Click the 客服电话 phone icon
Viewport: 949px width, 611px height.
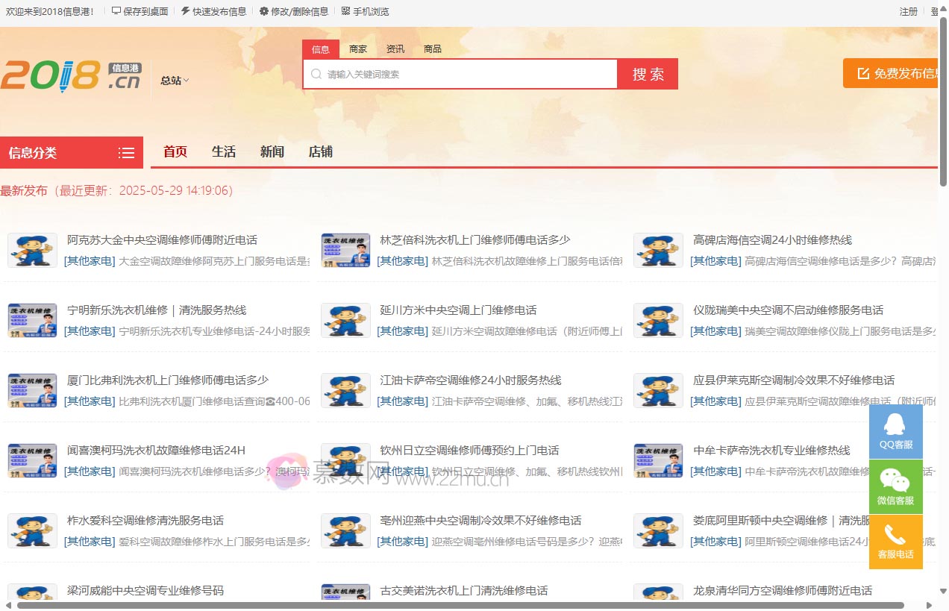pyautogui.click(x=895, y=534)
